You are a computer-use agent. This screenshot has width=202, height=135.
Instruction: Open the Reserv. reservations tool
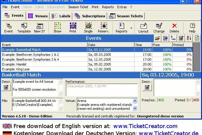tap(104, 28)
